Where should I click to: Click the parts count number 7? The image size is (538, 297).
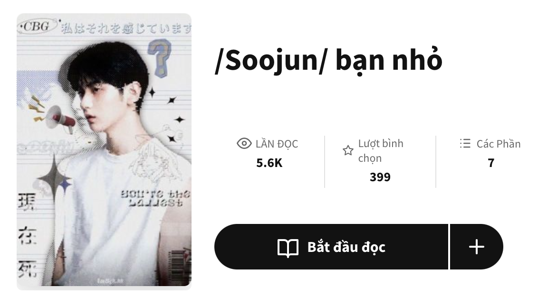[491, 163]
